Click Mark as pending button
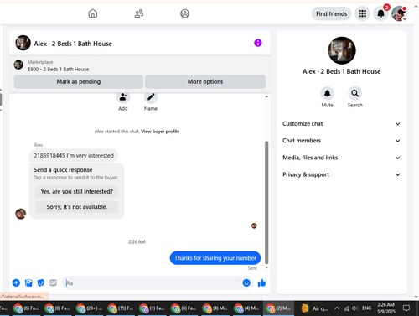Image resolution: width=419 pixels, height=316 pixels. 79,81
